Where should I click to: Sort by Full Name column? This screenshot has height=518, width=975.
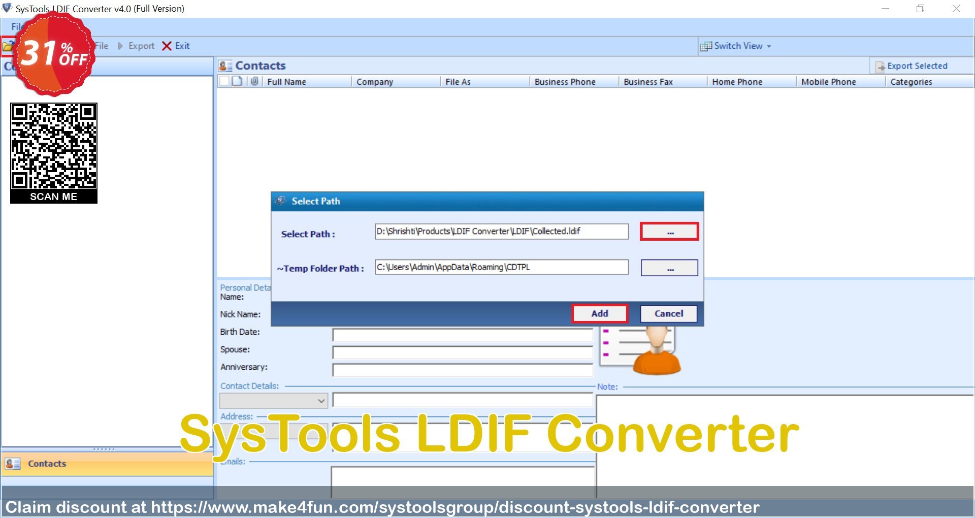307,82
